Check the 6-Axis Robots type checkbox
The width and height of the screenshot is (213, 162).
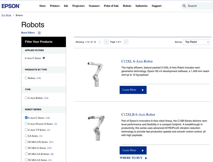(x=26, y=98)
